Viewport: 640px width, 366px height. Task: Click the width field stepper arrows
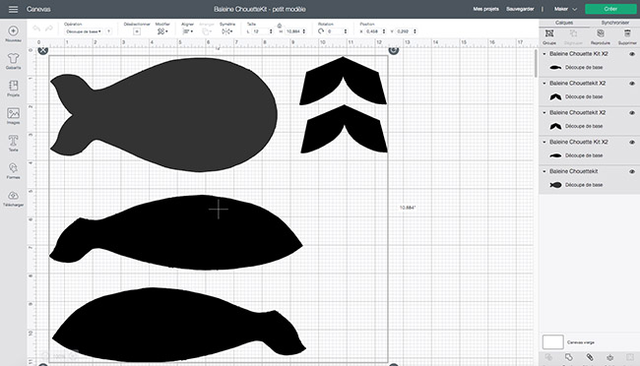tap(271, 31)
